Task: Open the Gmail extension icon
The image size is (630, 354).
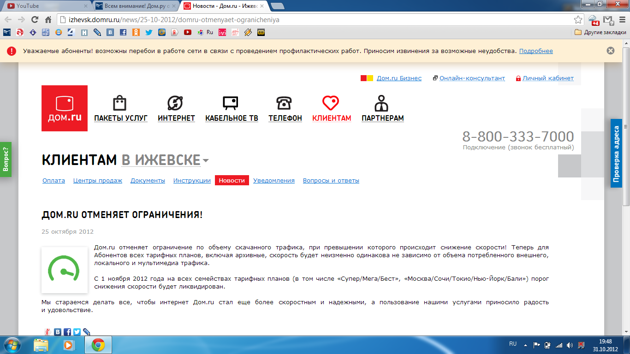Action: (x=609, y=20)
